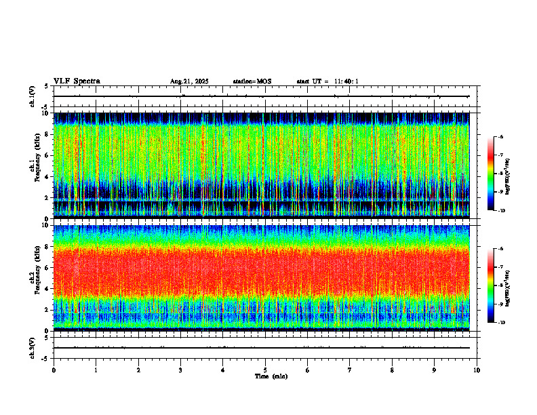Click the ch.1 voltage waveform trace
The height and width of the screenshot is (415, 537).
tap(261, 96)
